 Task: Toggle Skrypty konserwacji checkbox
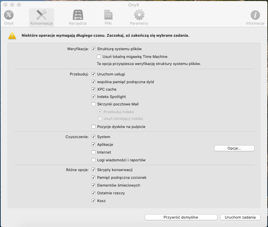coord(93,170)
